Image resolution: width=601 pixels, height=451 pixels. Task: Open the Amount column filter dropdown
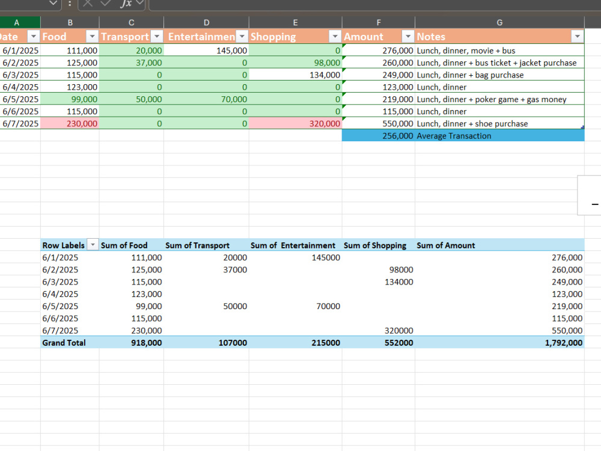(408, 37)
